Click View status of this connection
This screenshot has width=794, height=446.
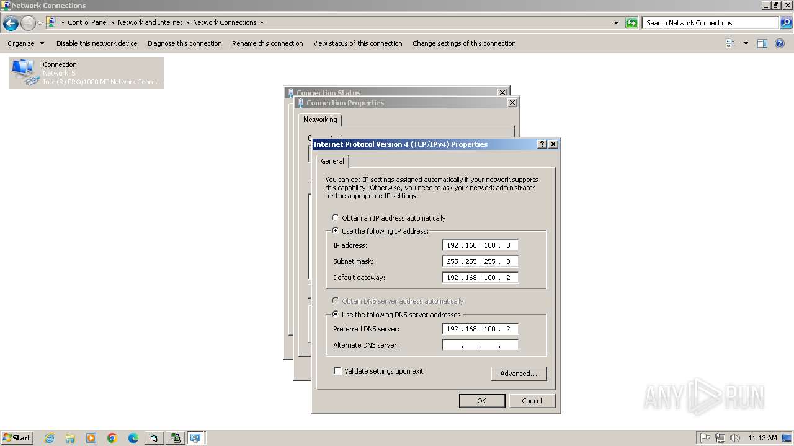point(358,43)
